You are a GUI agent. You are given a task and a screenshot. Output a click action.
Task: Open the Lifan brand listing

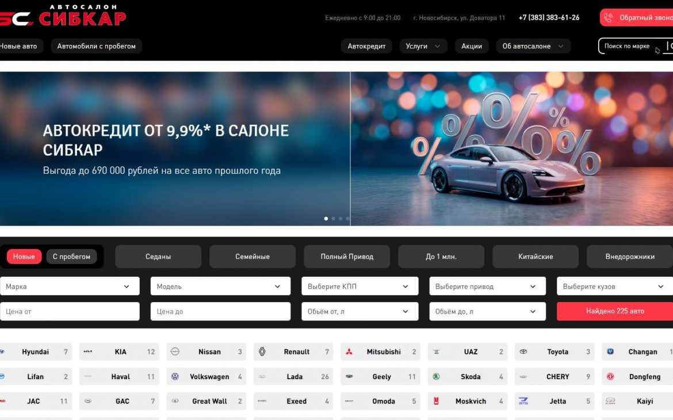coord(36,377)
